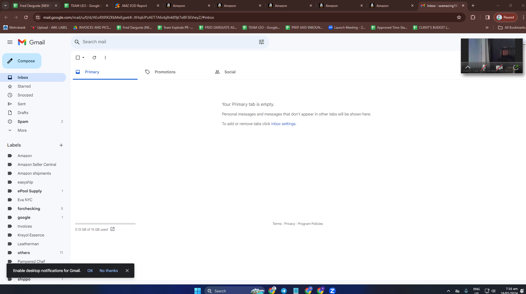
Task: Open the Terms link
Action: pyautogui.click(x=277, y=224)
